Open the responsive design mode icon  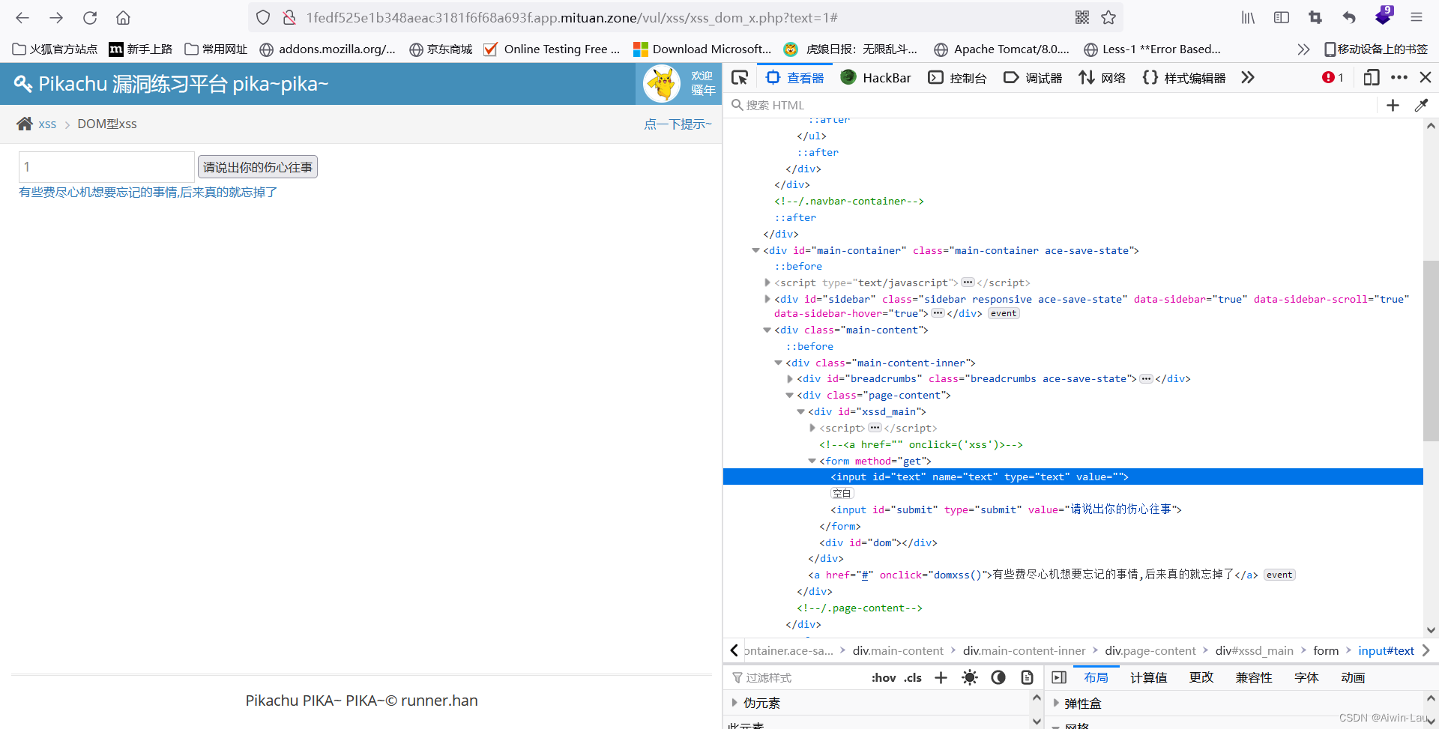click(x=1371, y=78)
